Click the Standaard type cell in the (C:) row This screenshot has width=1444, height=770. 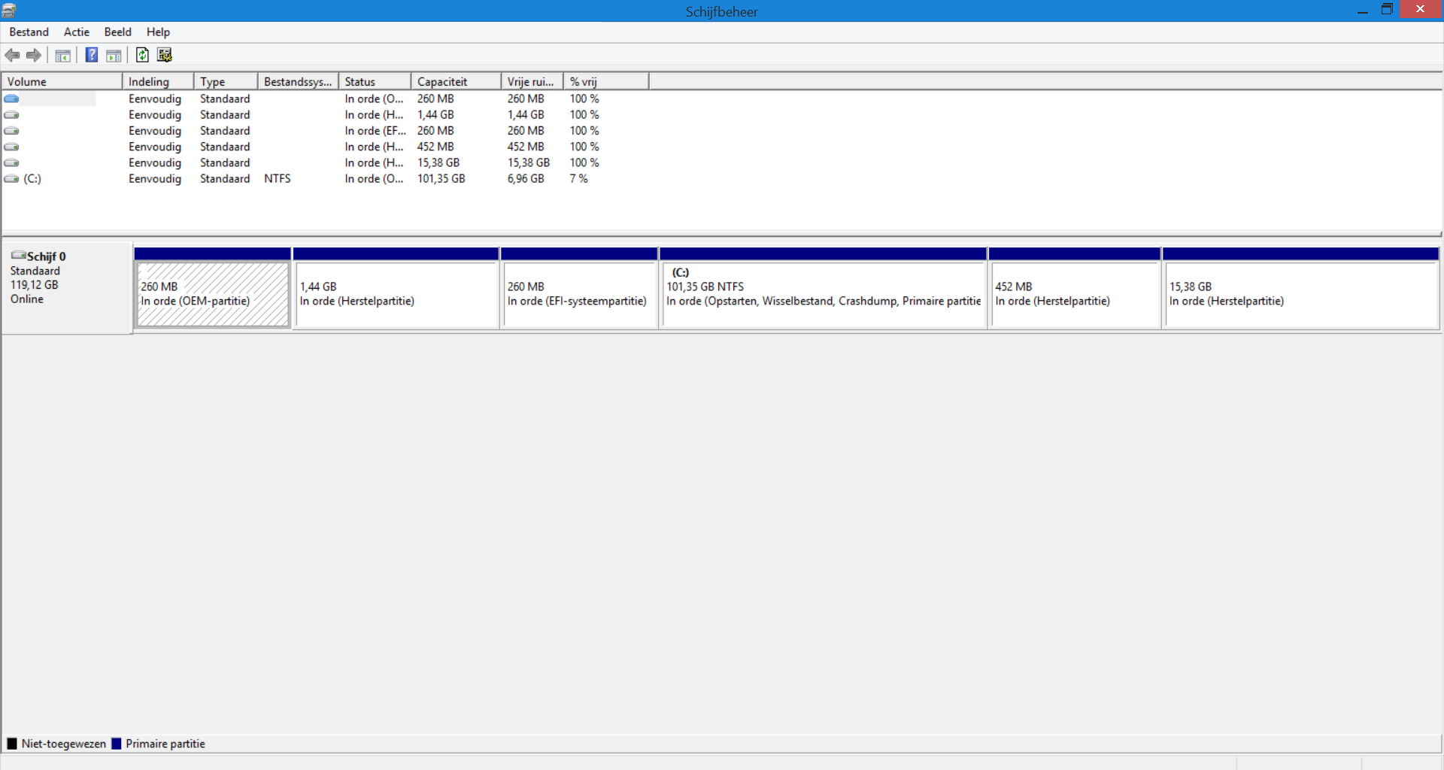pyautogui.click(x=225, y=179)
